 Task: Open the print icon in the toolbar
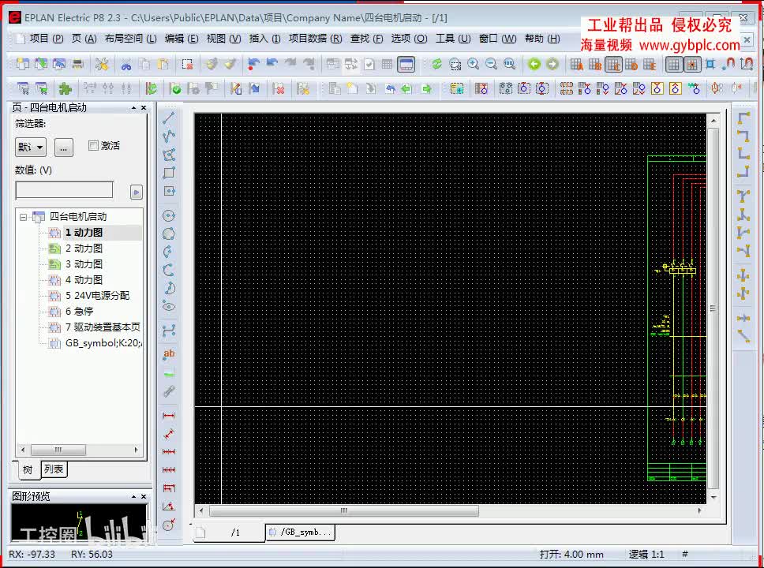[x=77, y=64]
